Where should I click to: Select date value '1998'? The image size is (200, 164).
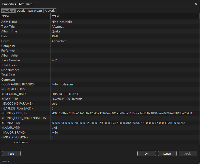55,36
